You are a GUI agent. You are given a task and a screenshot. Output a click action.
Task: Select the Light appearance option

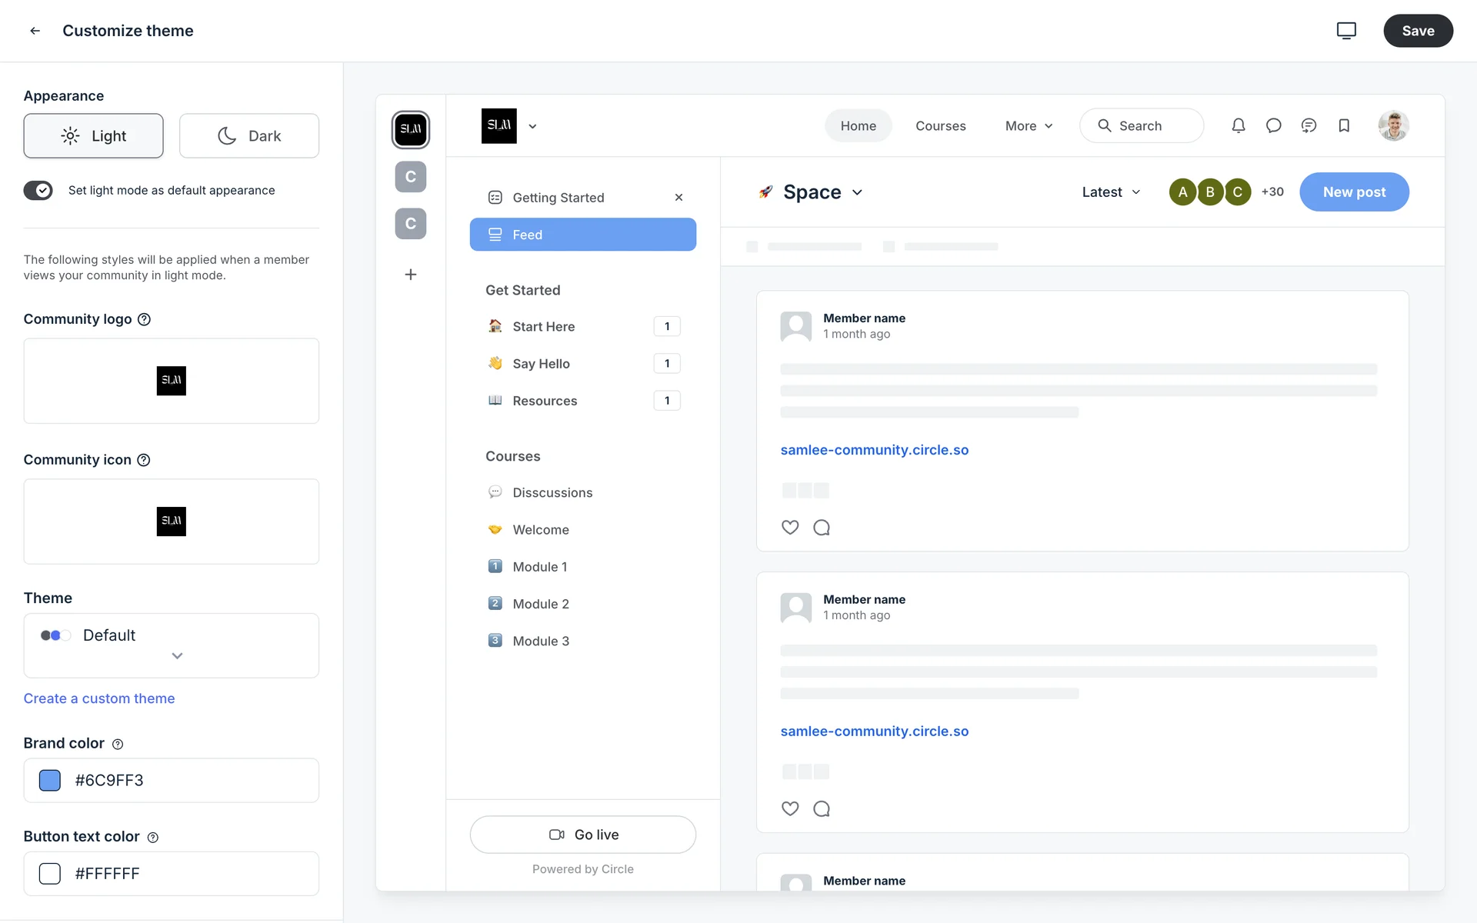coord(93,136)
